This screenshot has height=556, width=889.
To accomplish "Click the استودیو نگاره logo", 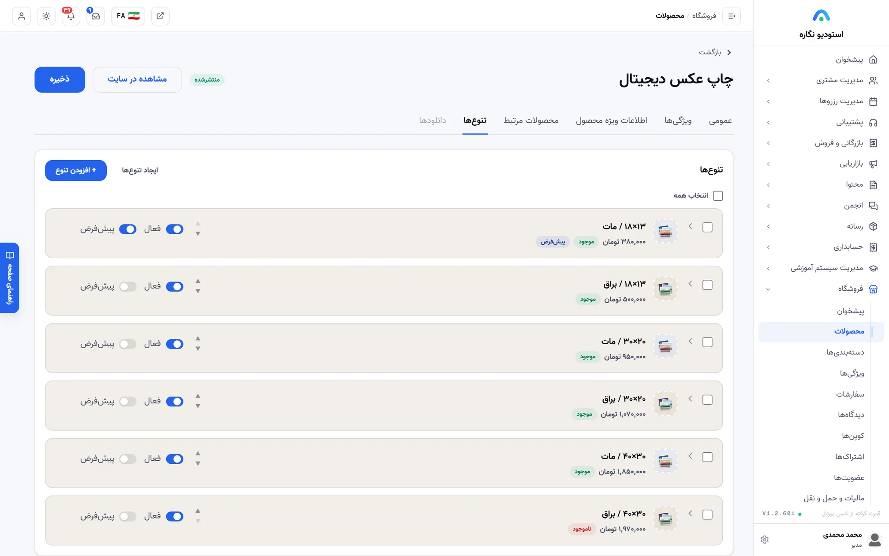I will click(x=821, y=16).
